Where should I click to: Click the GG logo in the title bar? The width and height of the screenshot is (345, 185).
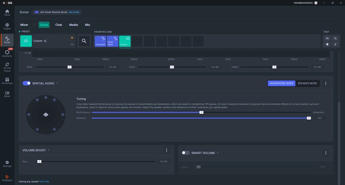[10, 3]
